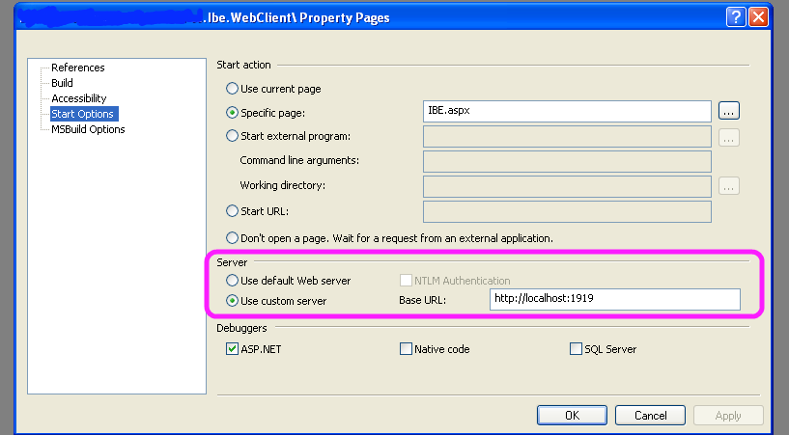Enable Native code debugging checkbox
This screenshot has width=789, height=435.
click(406, 349)
